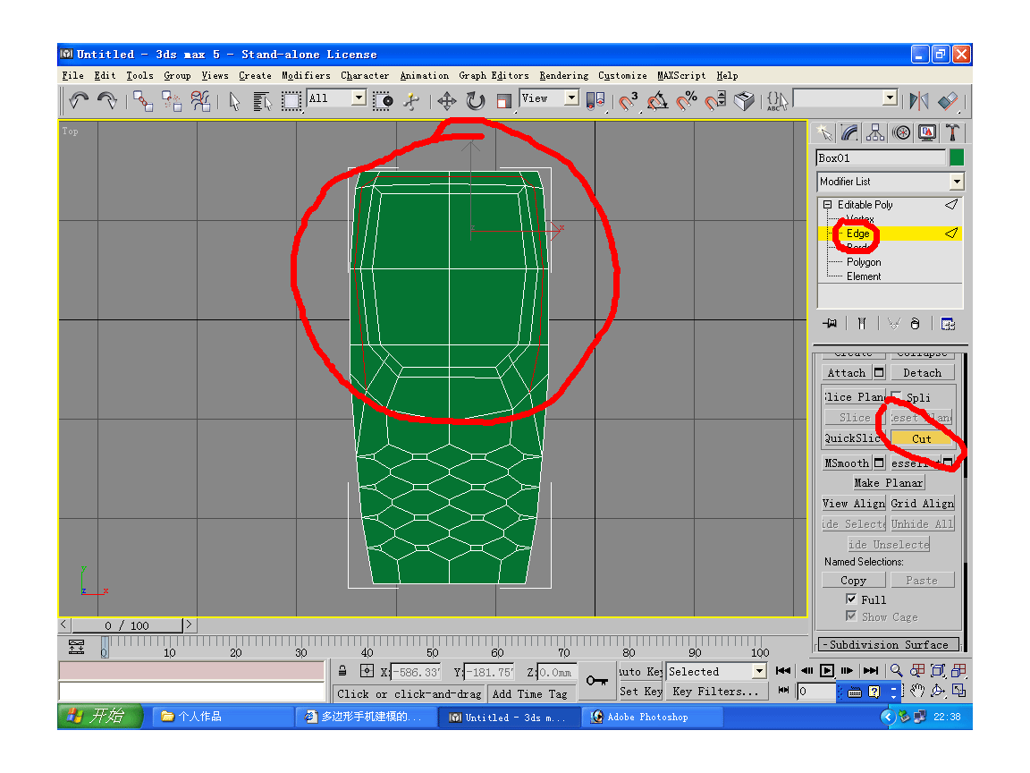The width and height of the screenshot is (1030, 773).
Task: Click the Cut button
Action: click(921, 438)
